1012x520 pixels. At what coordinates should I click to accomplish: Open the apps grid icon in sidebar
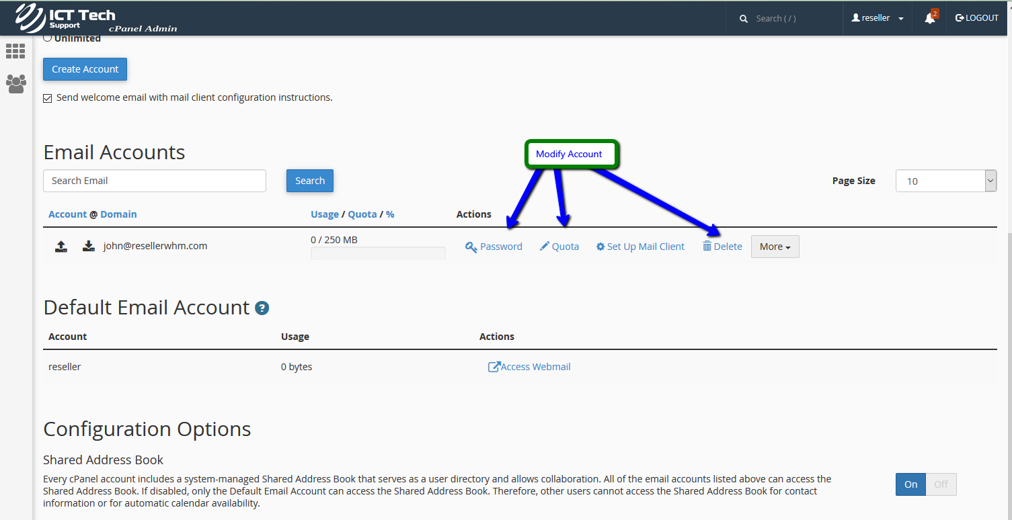[15, 51]
